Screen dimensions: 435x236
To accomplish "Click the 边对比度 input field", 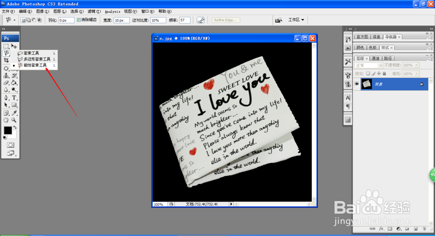I will point(158,20).
